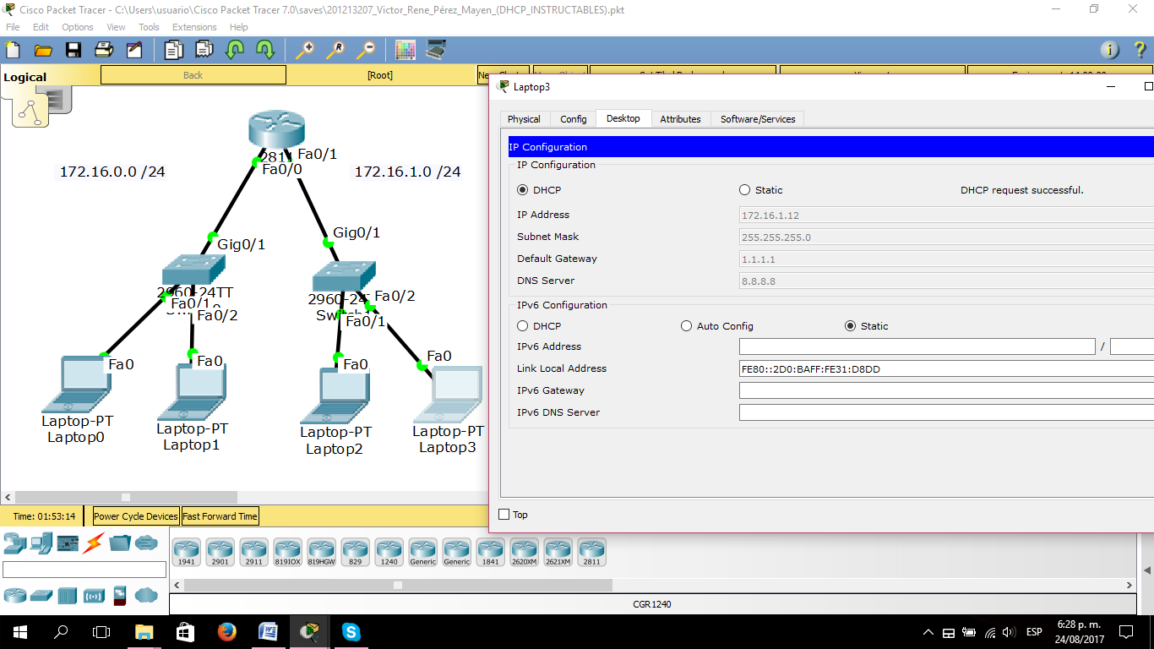
Task: Enable Auto Config for IPv6
Action: (686, 325)
